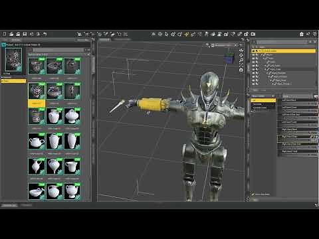Click the four-arrow move tool icon
Viewport: 319px width, 239px height.
point(159,34)
